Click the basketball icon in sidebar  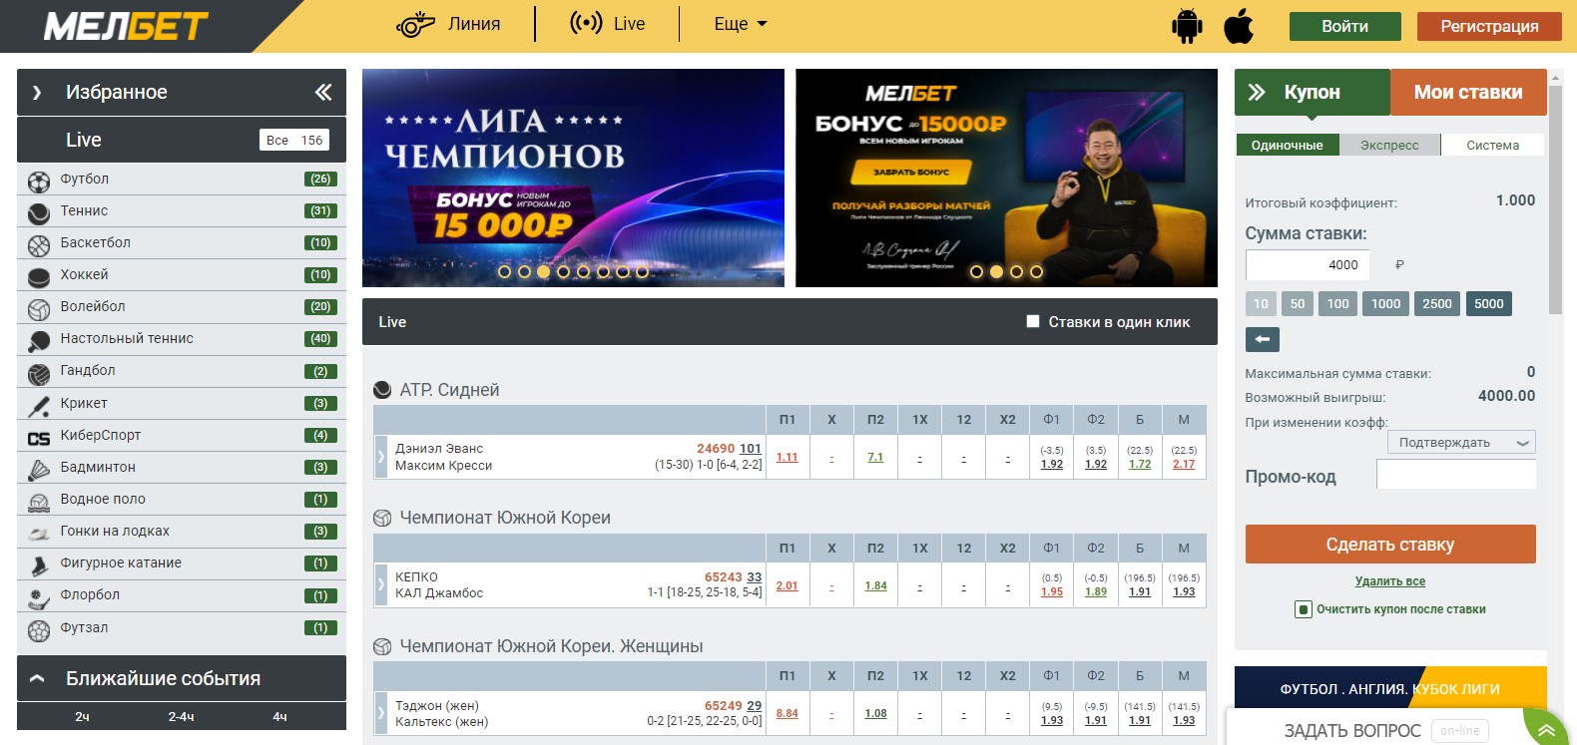pos(39,244)
